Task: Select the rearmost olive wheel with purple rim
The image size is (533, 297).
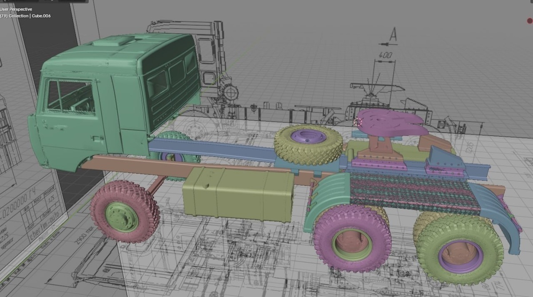Action: coord(460,250)
